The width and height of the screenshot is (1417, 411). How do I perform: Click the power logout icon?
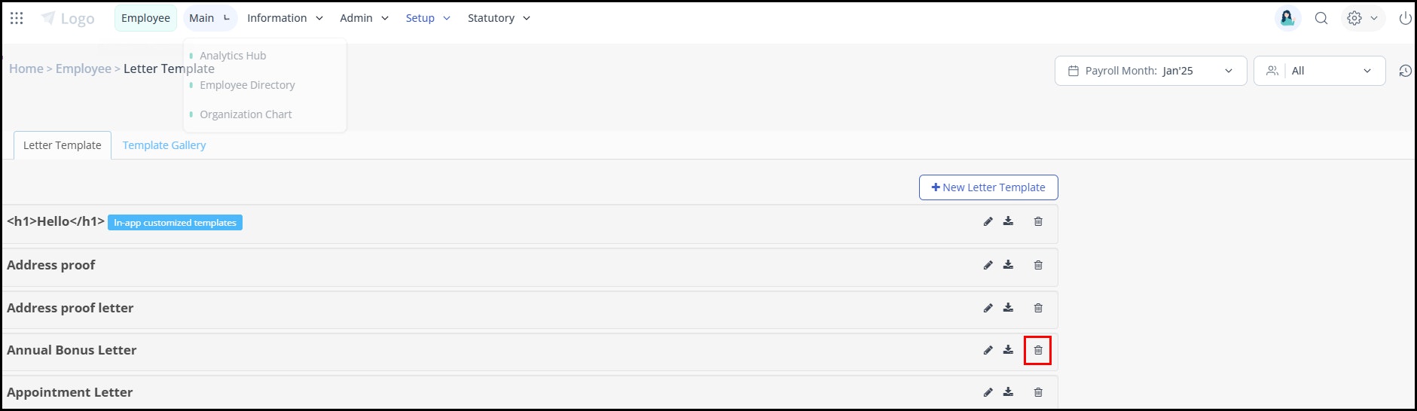(x=1405, y=18)
